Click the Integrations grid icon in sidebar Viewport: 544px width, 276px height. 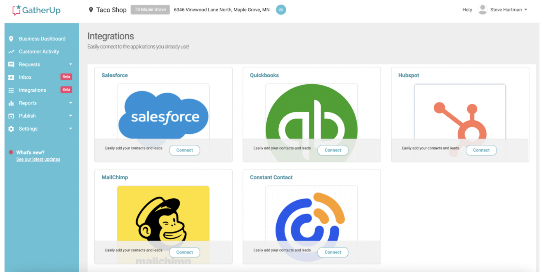(11, 90)
